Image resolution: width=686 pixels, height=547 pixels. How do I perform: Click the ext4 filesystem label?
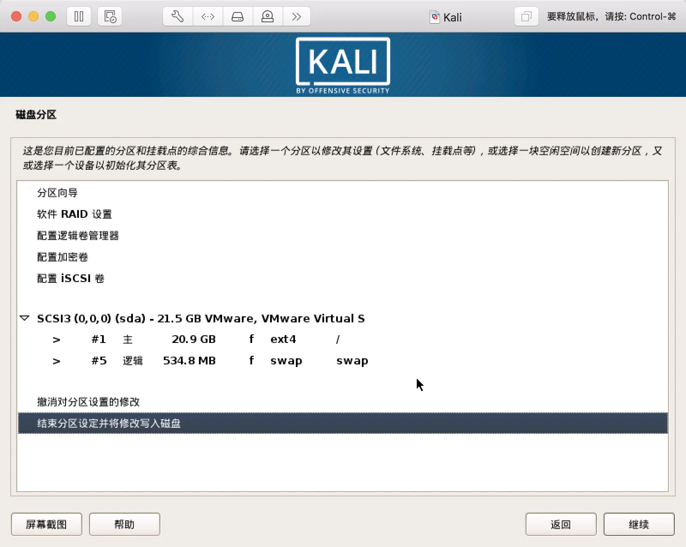click(x=283, y=339)
